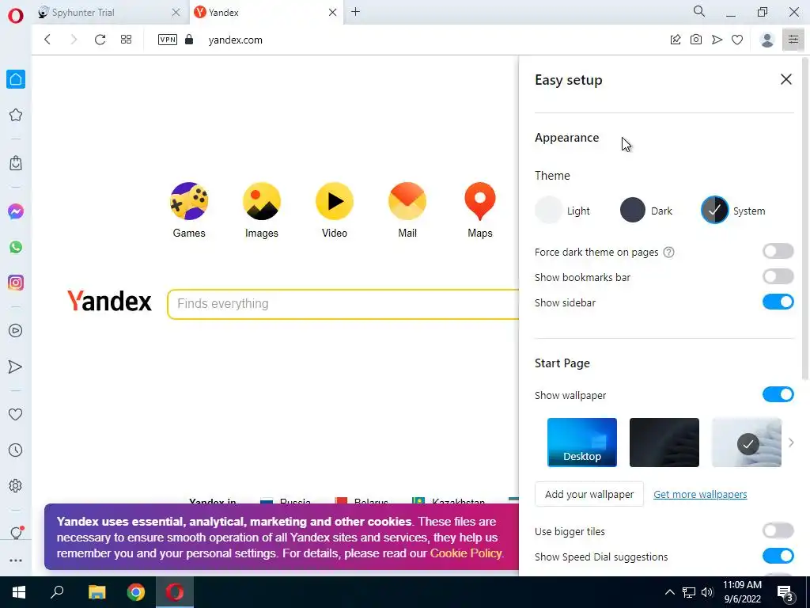Enable Show bookmarks bar toggle
The height and width of the screenshot is (608, 810).
[x=778, y=276]
